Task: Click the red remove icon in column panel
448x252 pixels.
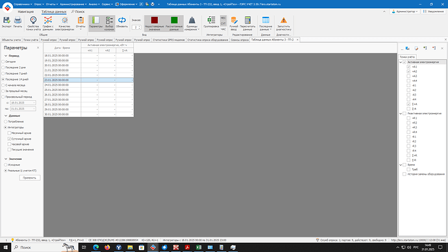Action: (x=434, y=48)
